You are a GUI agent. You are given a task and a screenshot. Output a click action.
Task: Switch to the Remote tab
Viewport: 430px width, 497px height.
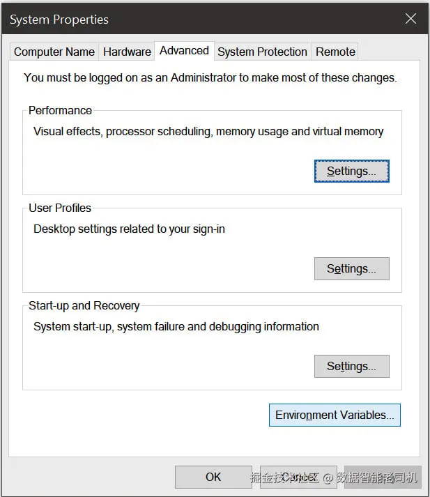pos(335,52)
